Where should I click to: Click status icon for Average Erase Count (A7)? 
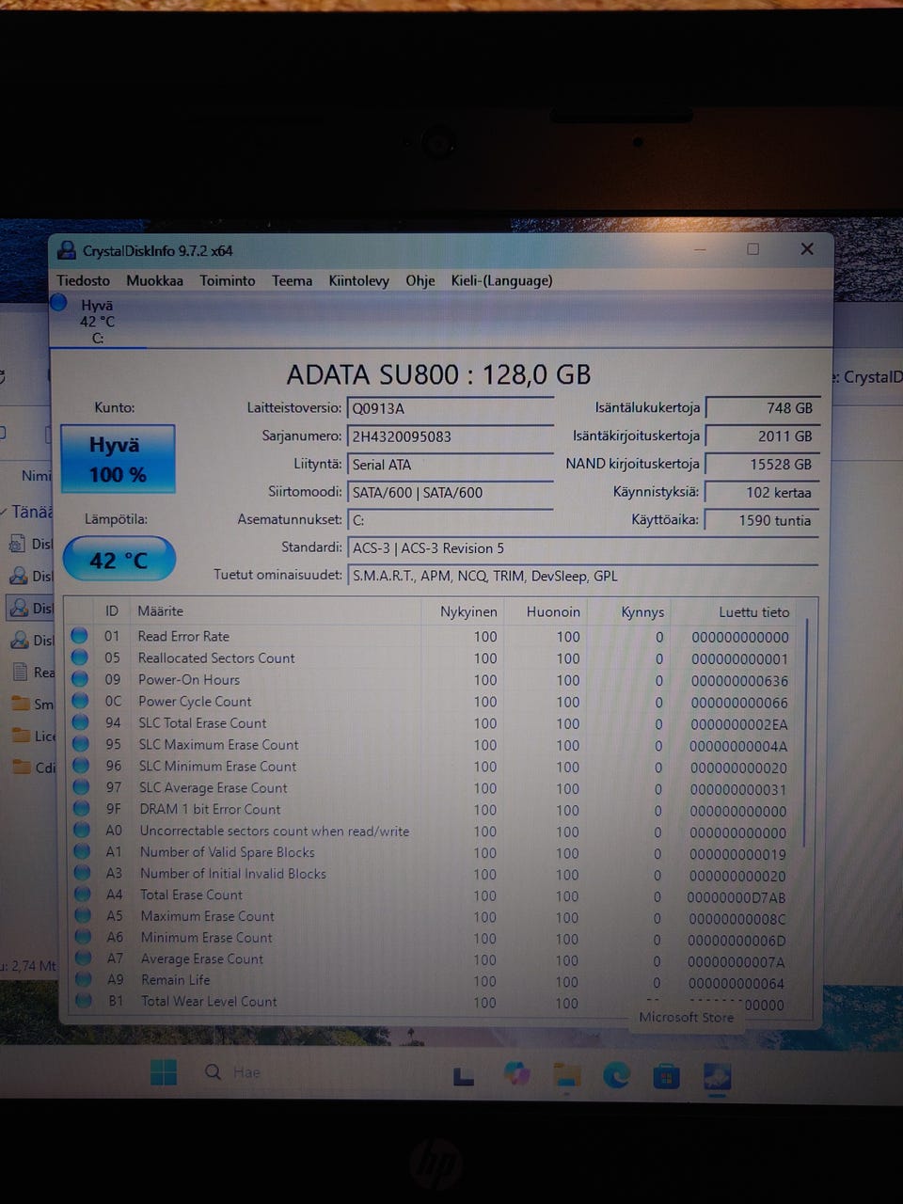click(x=84, y=958)
